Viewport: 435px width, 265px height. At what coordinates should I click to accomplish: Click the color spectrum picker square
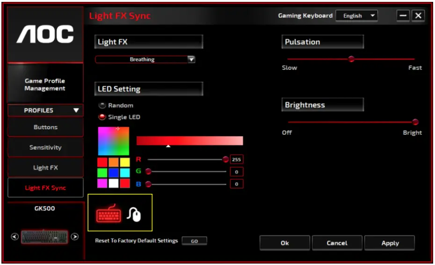tap(114, 141)
